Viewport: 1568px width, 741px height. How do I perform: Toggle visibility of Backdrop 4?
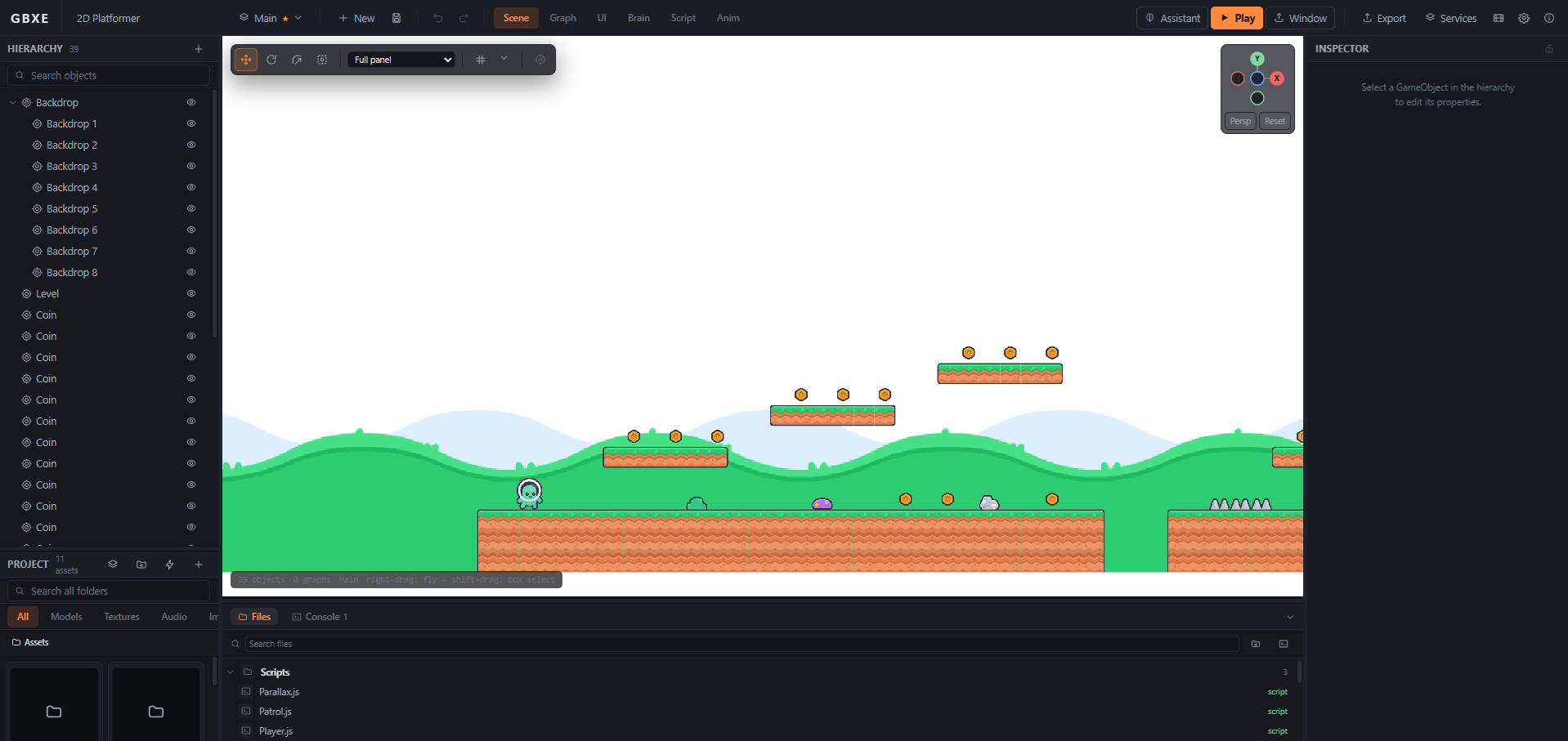pyautogui.click(x=191, y=188)
